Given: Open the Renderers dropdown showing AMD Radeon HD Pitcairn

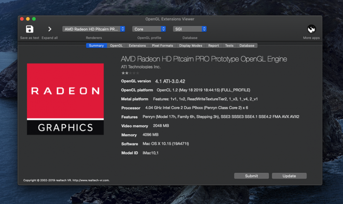Looking at the screenshot, I should (x=94, y=29).
